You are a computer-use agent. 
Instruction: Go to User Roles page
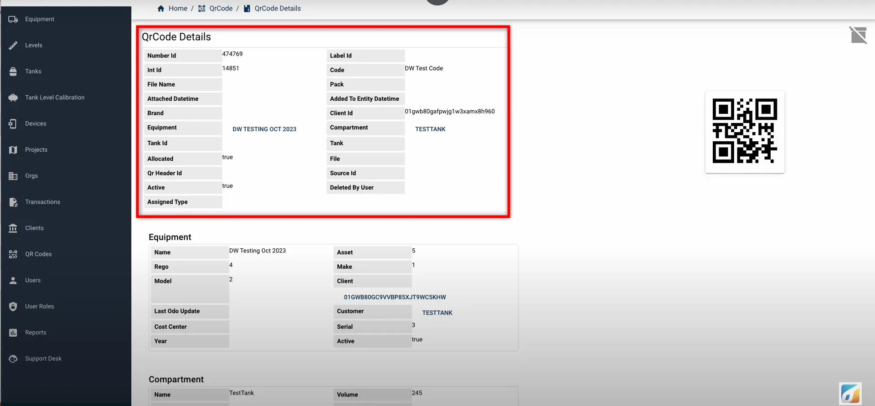[x=40, y=306]
